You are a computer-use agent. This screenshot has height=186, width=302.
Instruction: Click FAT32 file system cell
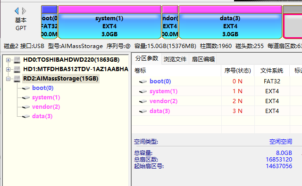[x=272, y=81]
